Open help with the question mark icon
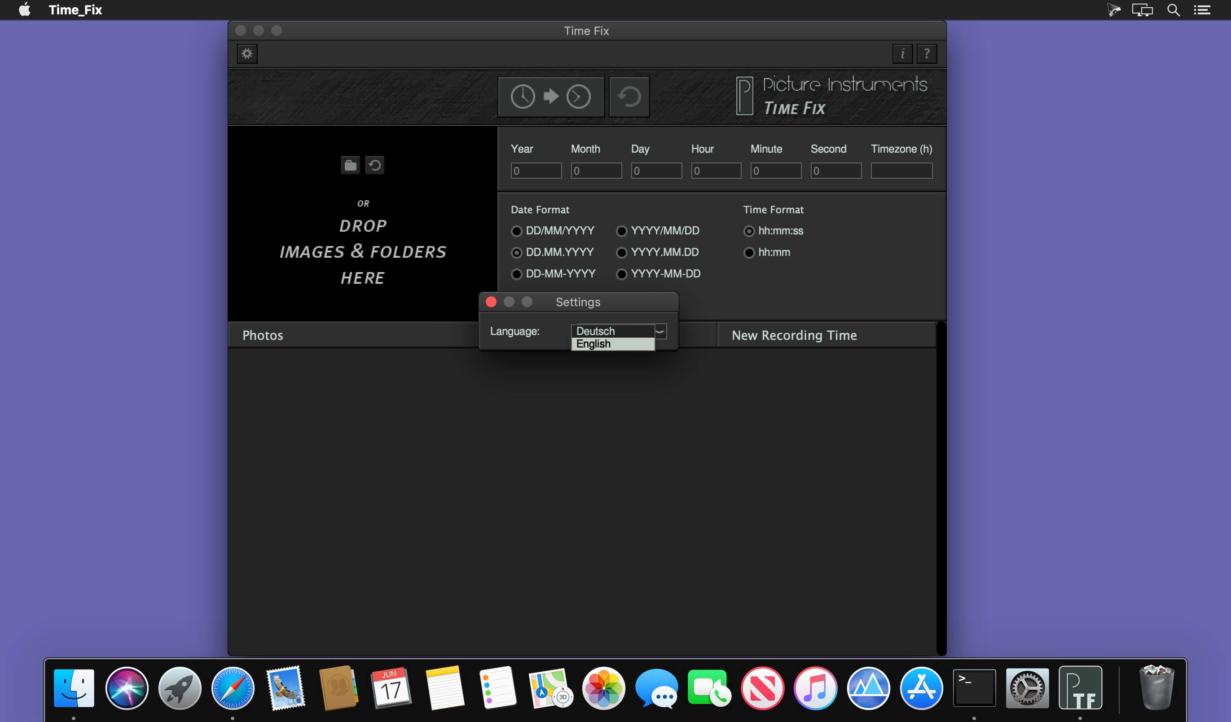 click(x=927, y=53)
